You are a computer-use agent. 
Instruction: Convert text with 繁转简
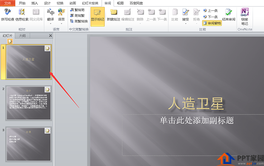(x=77, y=10)
